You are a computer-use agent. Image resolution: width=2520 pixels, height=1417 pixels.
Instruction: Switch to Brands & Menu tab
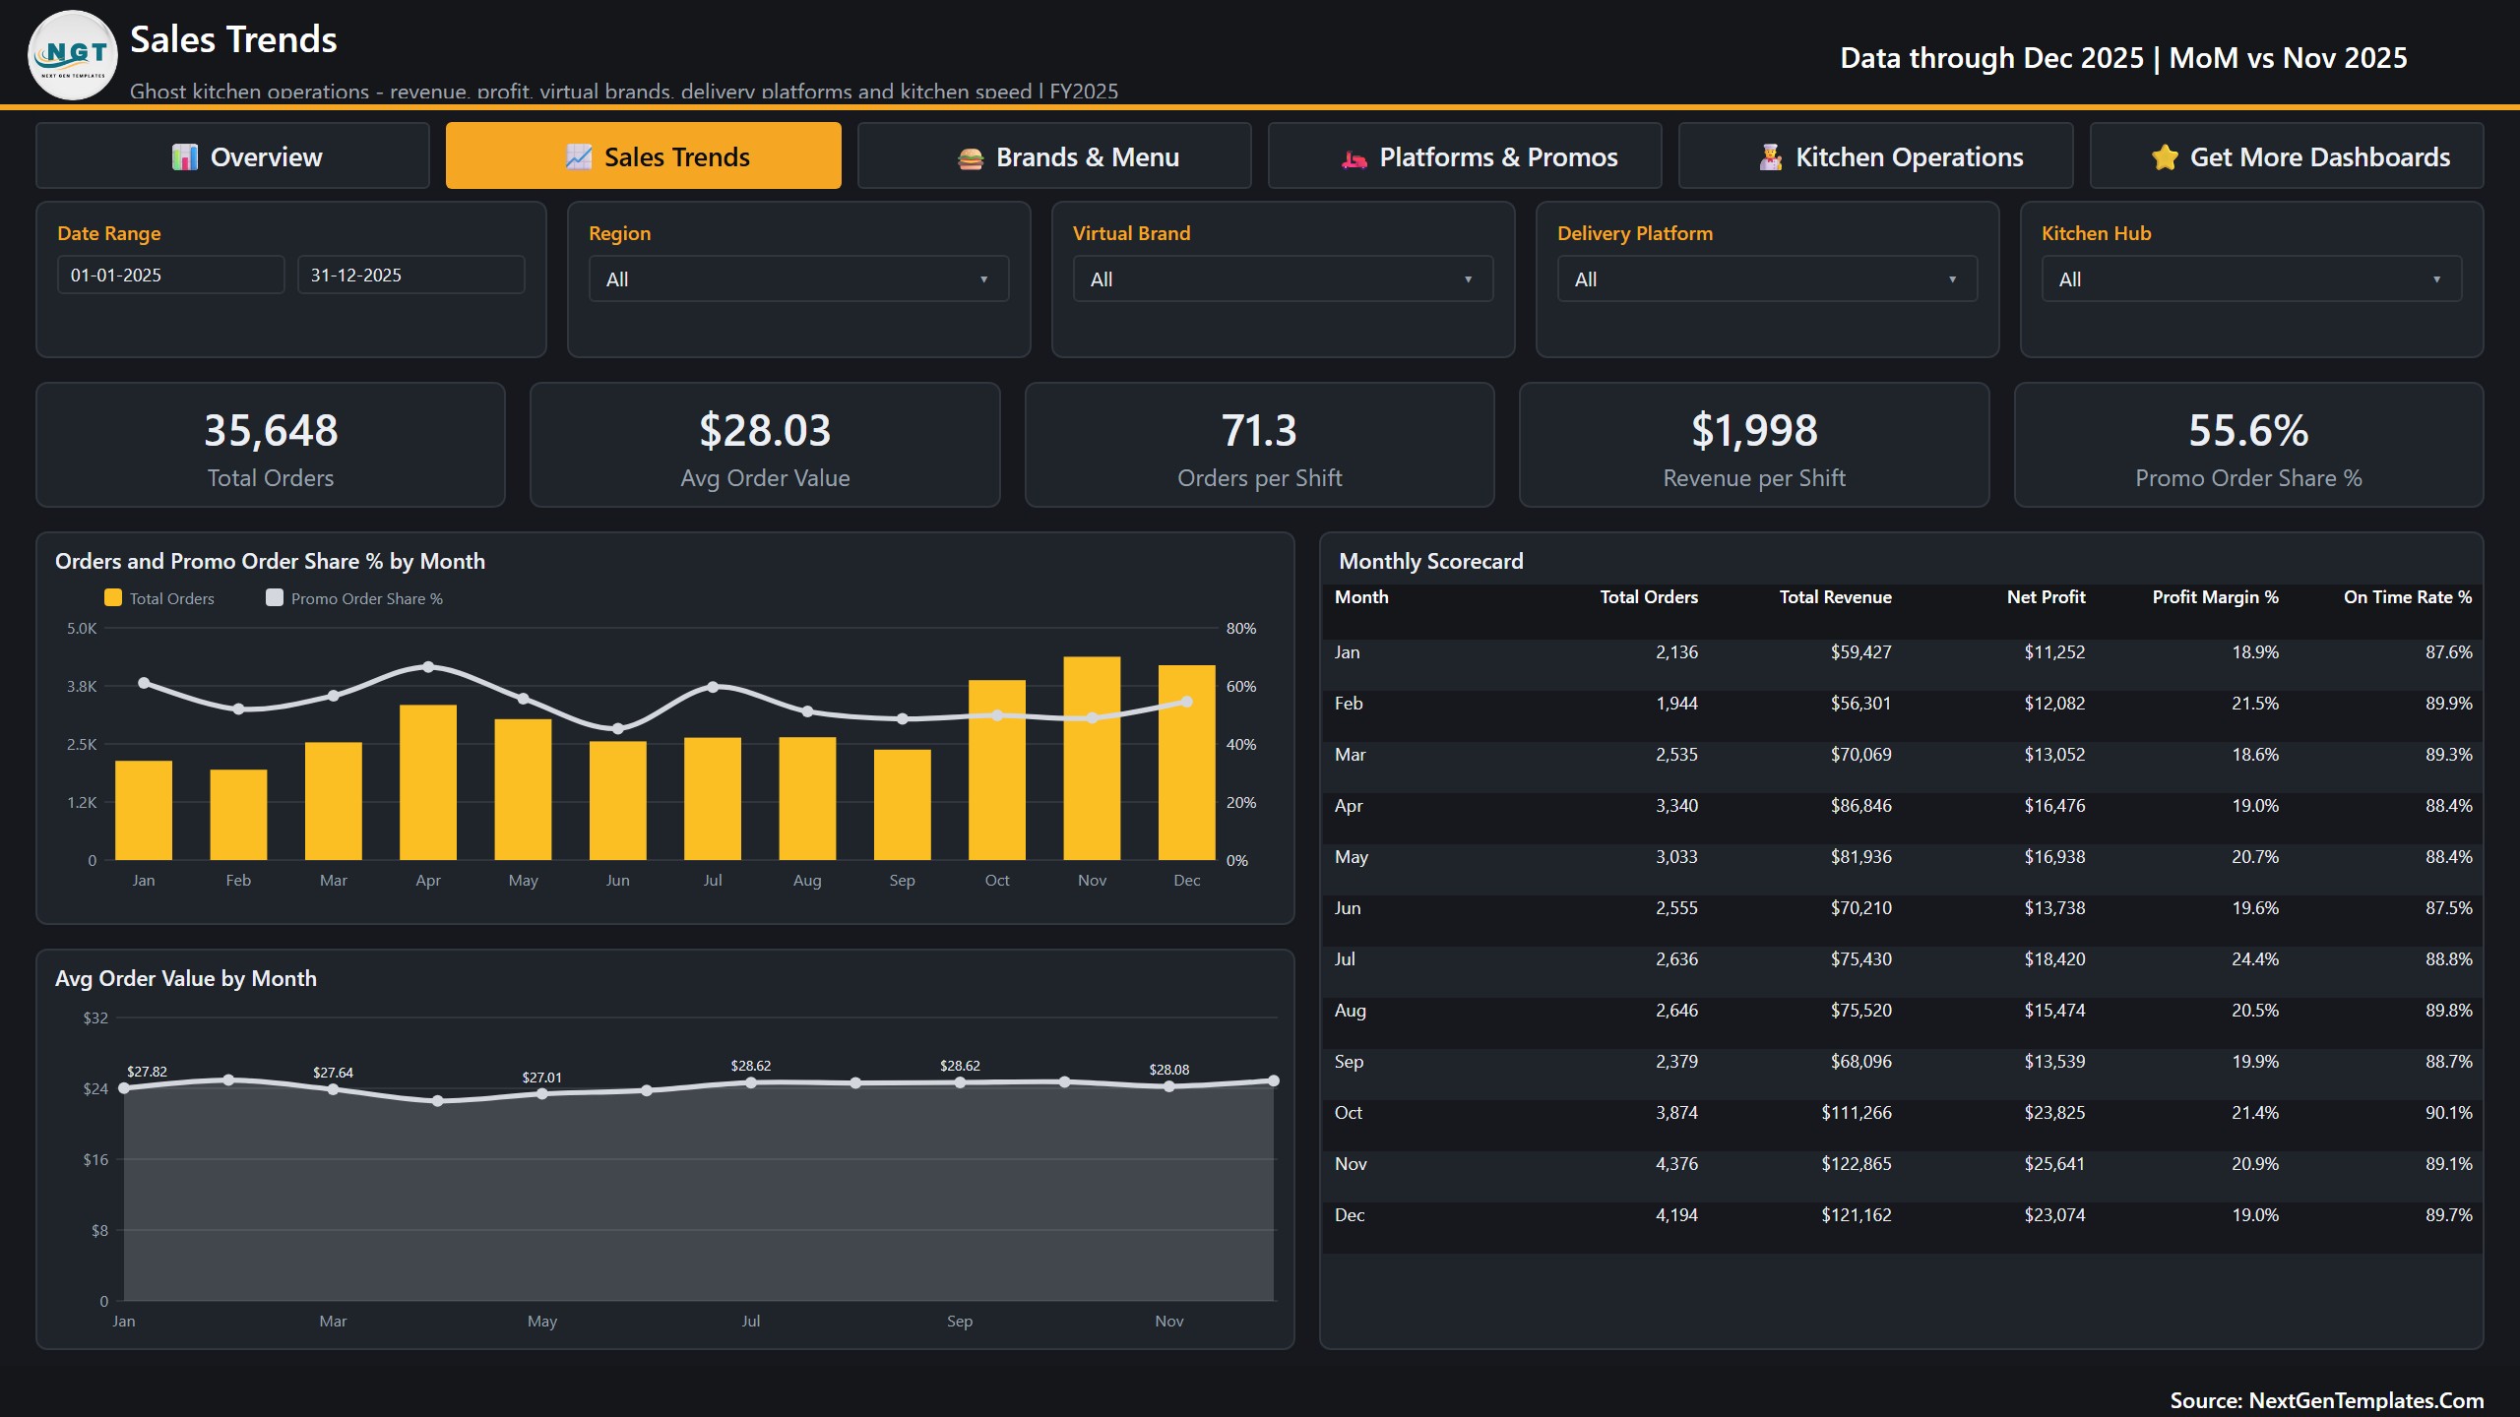tap(1054, 155)
